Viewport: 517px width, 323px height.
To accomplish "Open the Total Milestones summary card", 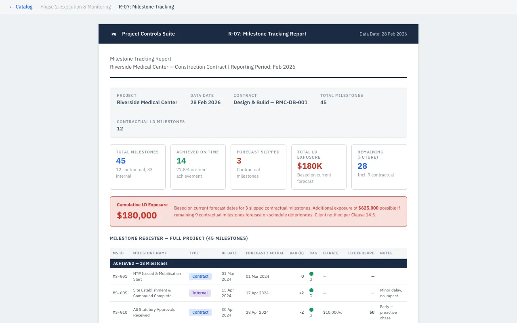I will [x=138, y=167].
